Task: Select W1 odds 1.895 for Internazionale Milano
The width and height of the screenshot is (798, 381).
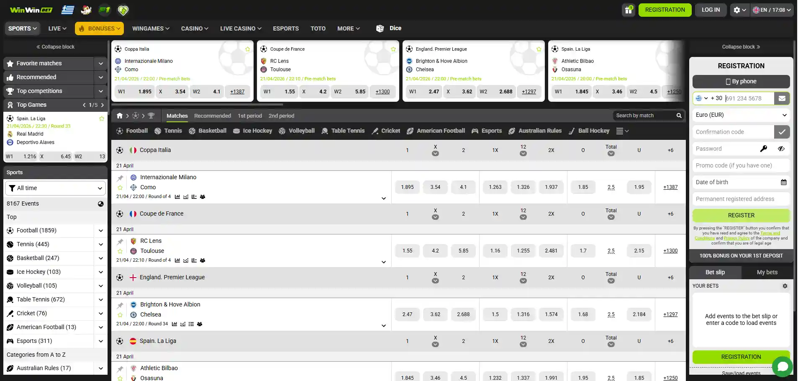Action: (x=407, y=187)
